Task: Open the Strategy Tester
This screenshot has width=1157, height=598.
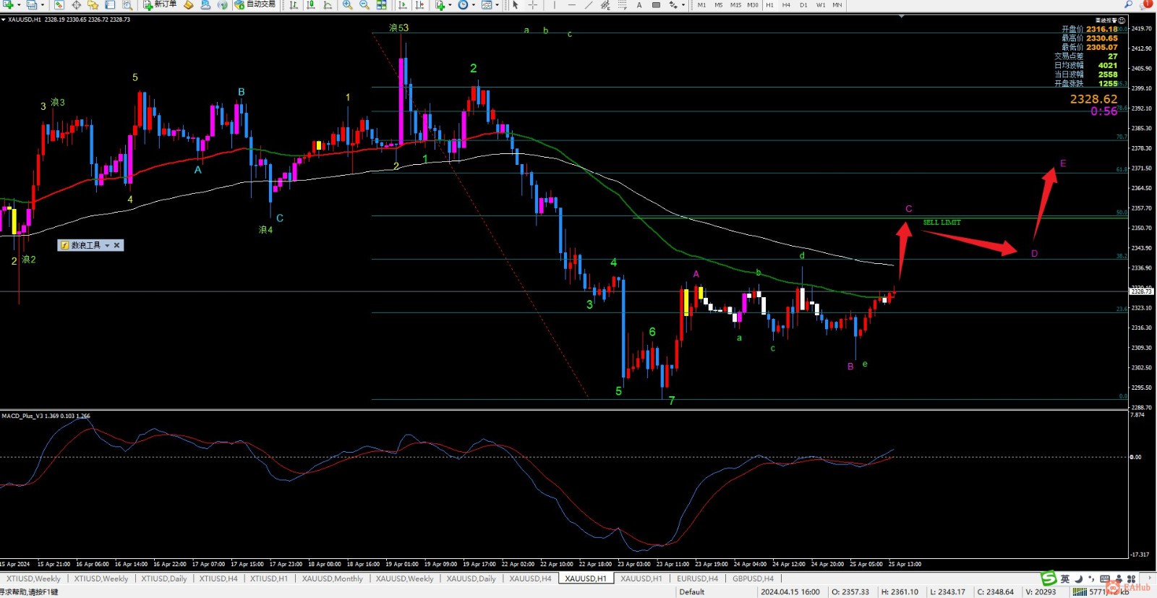Action: 127,5
